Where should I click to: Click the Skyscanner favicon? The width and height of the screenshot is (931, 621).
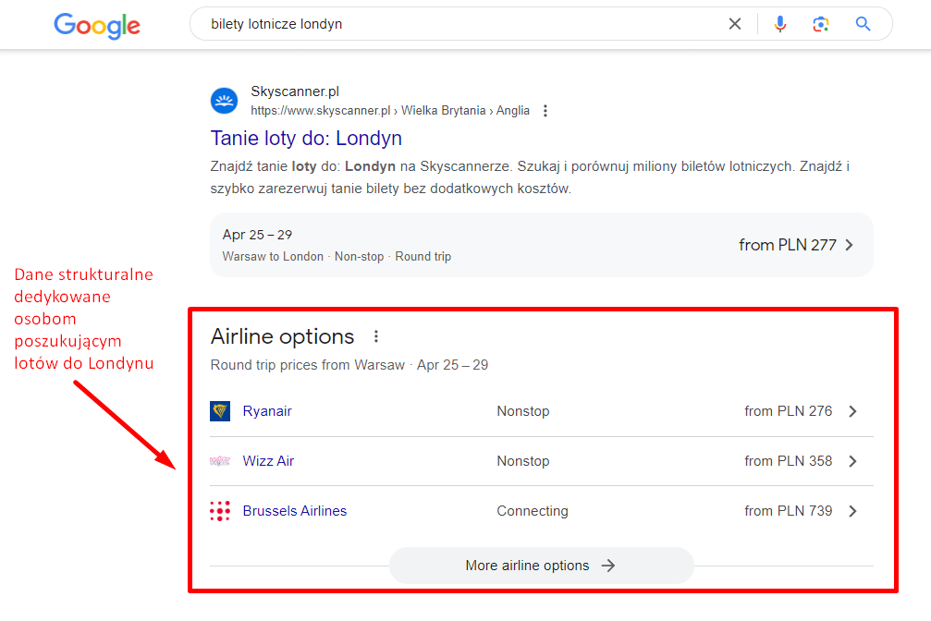pyautogui.click(x=224, y=101)
